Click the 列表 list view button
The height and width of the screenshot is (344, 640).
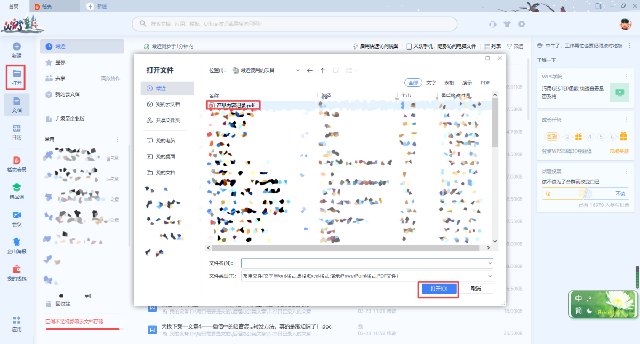click(492, 46)
